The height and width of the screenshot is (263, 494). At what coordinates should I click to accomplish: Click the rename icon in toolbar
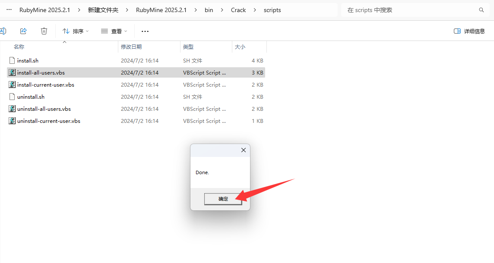click(3, 31)
